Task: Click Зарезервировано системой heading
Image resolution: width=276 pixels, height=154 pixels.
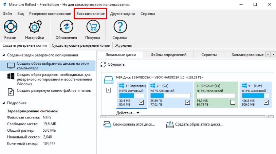Action: point(32,111)
